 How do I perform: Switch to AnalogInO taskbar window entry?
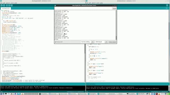[92, 94]
